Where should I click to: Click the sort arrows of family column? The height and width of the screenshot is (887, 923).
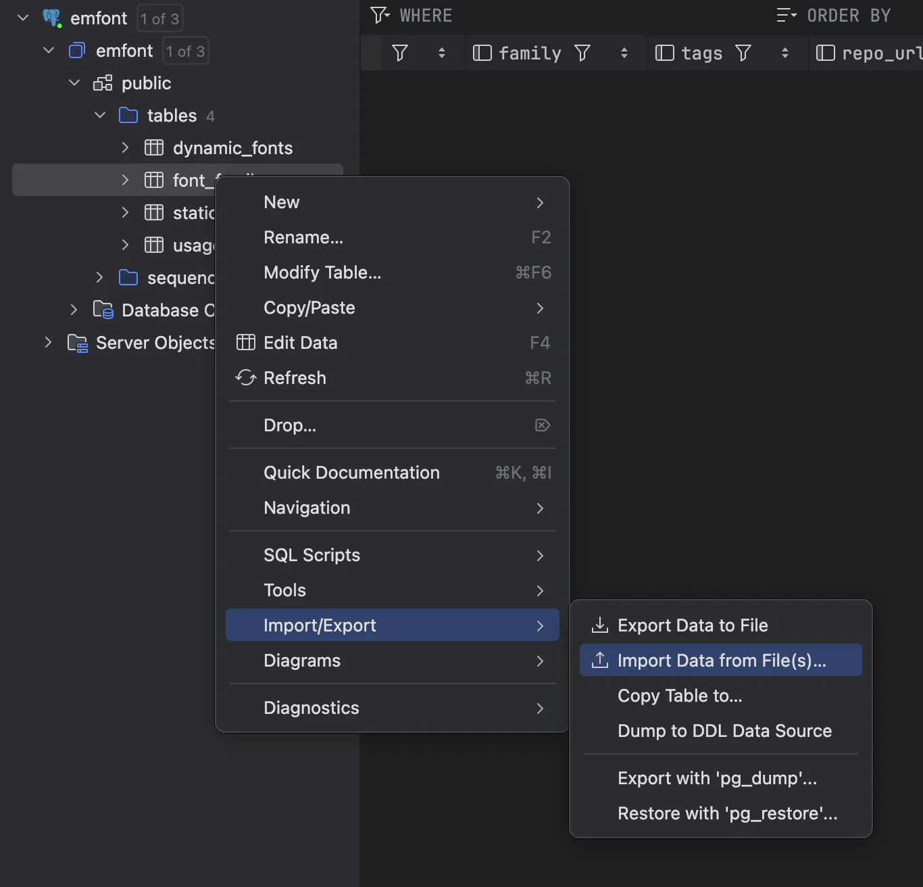(x=624, y=53)
